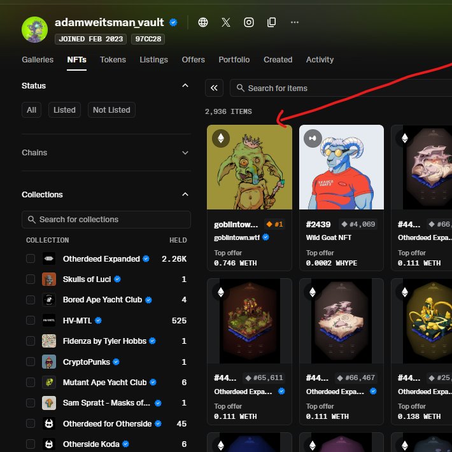This screenshot has height=452, width=452.
Task: Collapse sidebar with double-chevron button
Action: click(214, 88)
